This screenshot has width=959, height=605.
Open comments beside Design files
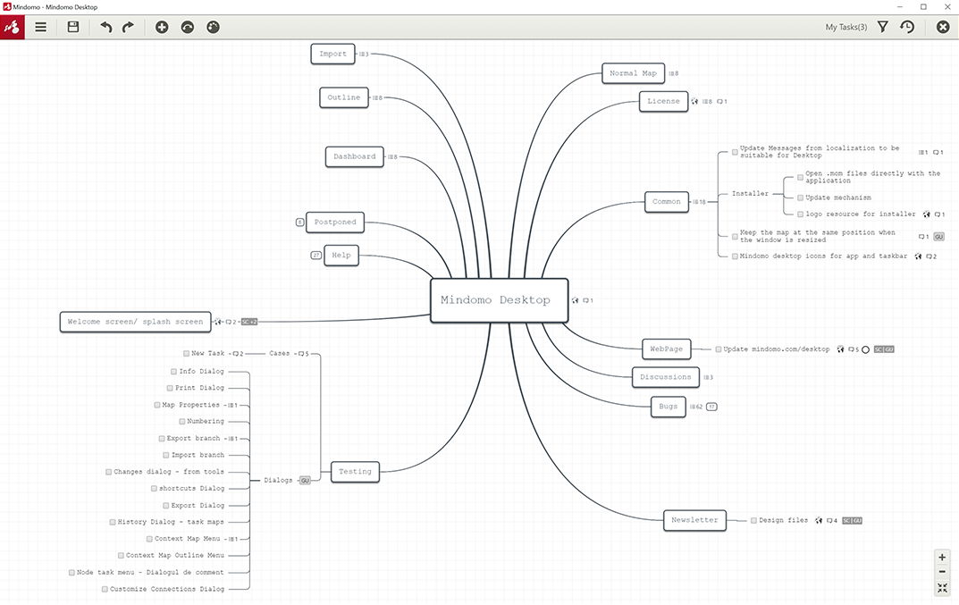(832, 521)
